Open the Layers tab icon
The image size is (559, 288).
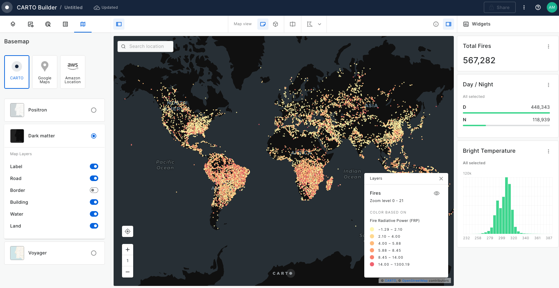point(13,24)
